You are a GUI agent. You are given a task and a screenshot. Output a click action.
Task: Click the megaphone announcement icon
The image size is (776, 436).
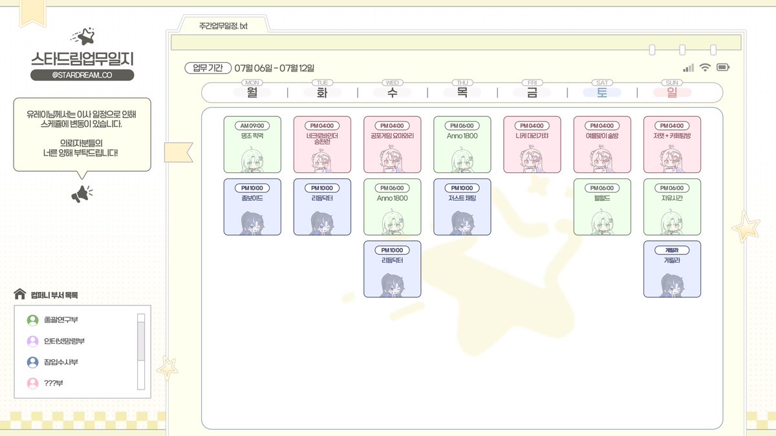pyautogui.click(x=81, y=194)
